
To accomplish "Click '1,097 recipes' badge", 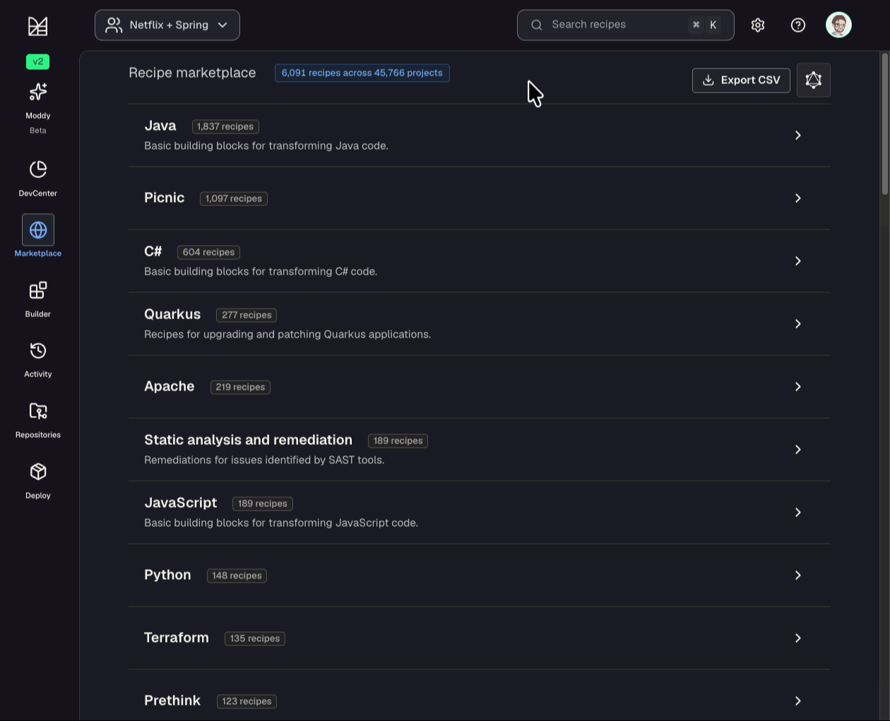I will 234,198.
